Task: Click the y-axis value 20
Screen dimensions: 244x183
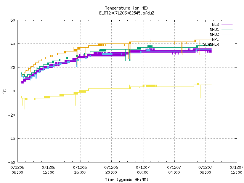Action: [x=13, y=67]
